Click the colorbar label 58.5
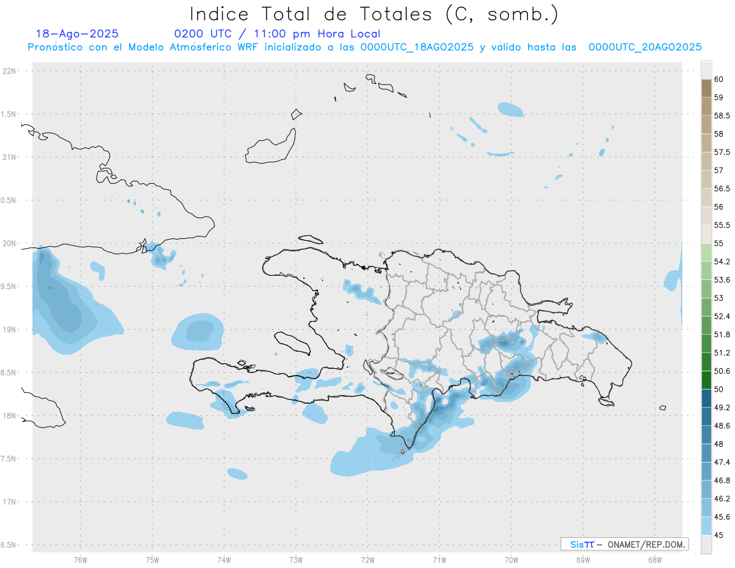This screenshot has height=568, width=735. coord(722,116)
